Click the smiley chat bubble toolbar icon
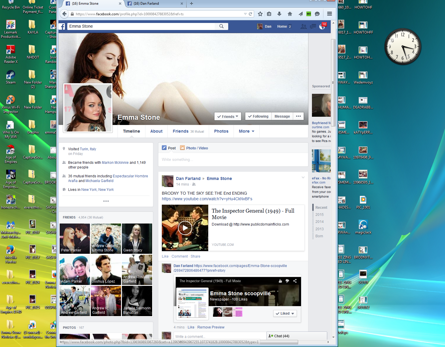Screen dimensions: 445x347 (317, 14)
